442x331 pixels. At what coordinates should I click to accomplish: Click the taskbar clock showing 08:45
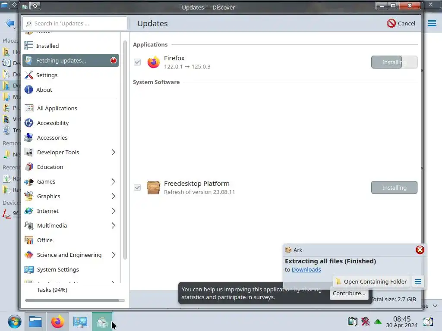(402, 322)
